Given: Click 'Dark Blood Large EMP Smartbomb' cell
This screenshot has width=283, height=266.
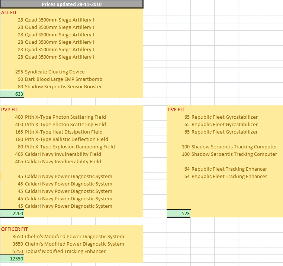Looking at the screenshot, I should click(64, 79).
